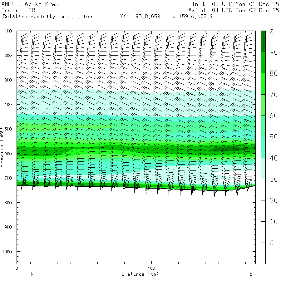Click the E direction marker
281x281 pixels.
(x=251, y=274)
